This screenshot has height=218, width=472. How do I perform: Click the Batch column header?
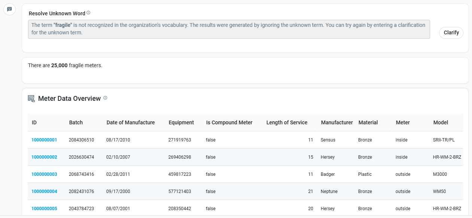click(x=76, y=122)
